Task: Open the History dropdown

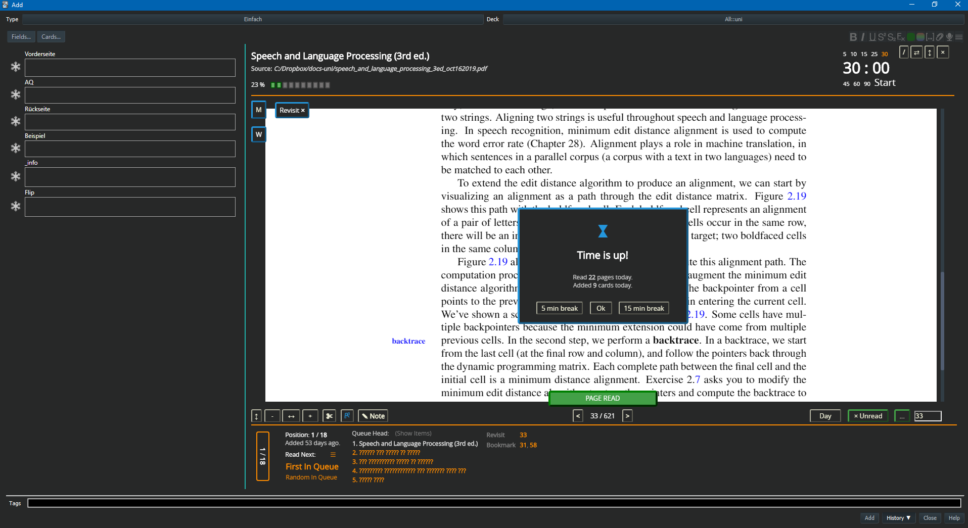Action: (x=898, y=518)
